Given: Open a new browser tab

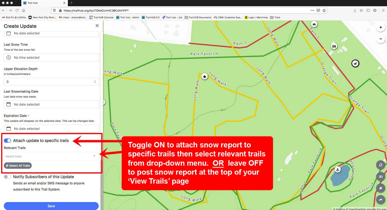Looking at the screenshot, I should click(x=71, y=3).
